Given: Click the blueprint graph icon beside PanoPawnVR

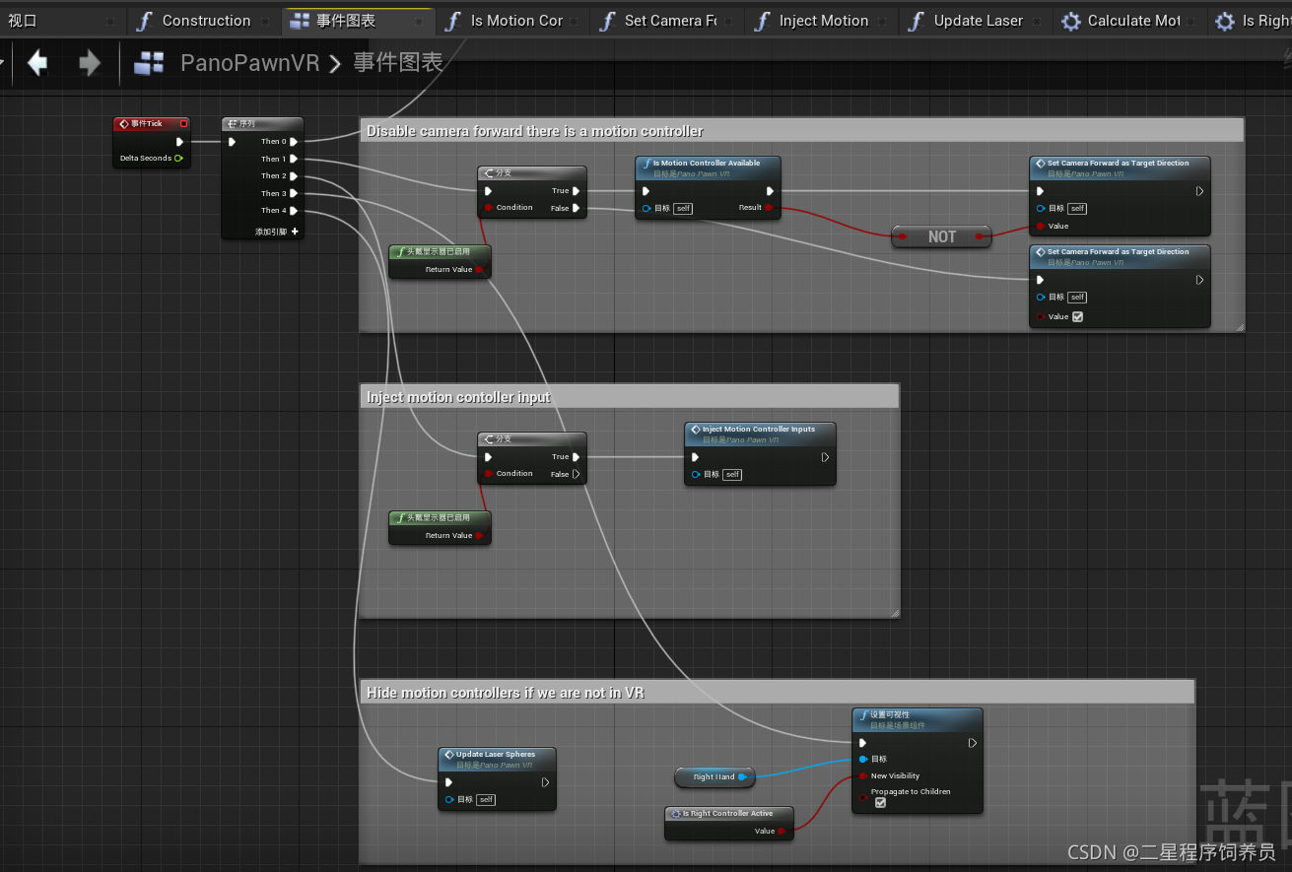Looking at the screenshot, I should click(149, 64).
